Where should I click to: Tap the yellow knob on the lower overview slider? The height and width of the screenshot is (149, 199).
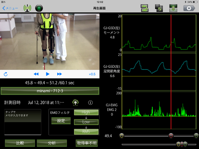click(x=178, y=144)
